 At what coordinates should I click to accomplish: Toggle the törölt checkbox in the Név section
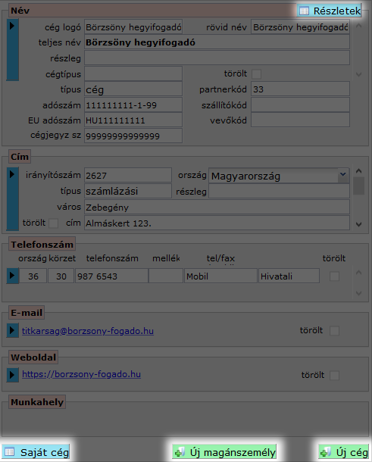(x=256, y=74)
